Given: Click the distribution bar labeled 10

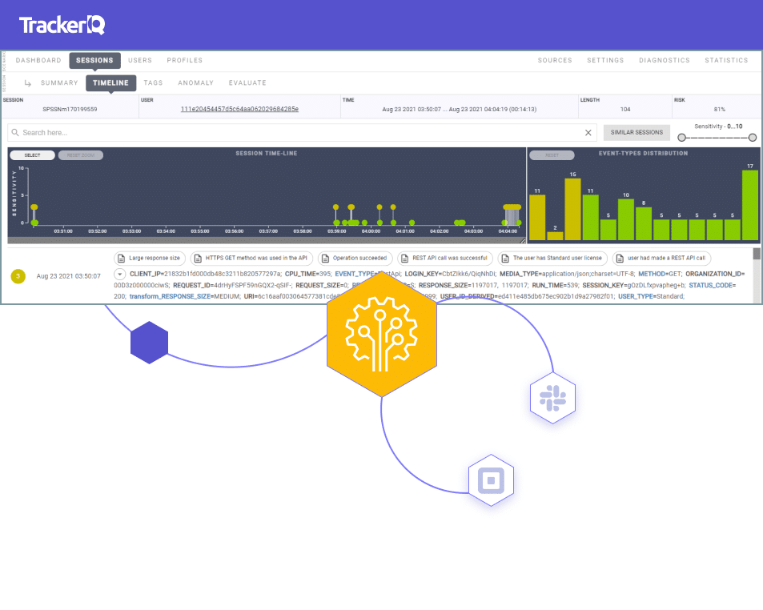Looking at the screenshot, I should (626, 219).
